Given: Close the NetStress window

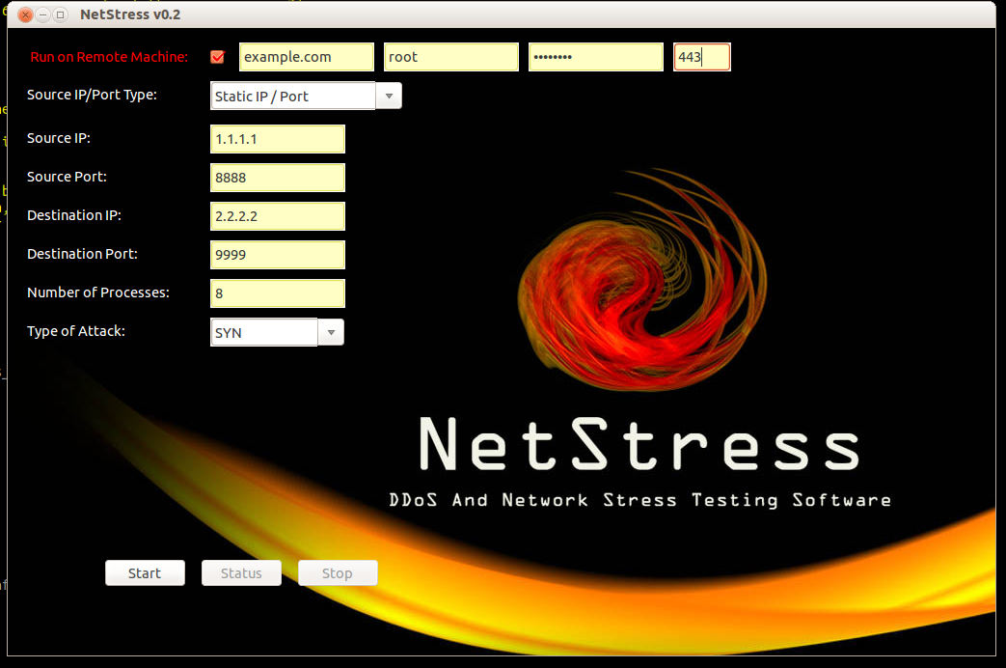Looking at the screenshot, I should click(26, 15).
